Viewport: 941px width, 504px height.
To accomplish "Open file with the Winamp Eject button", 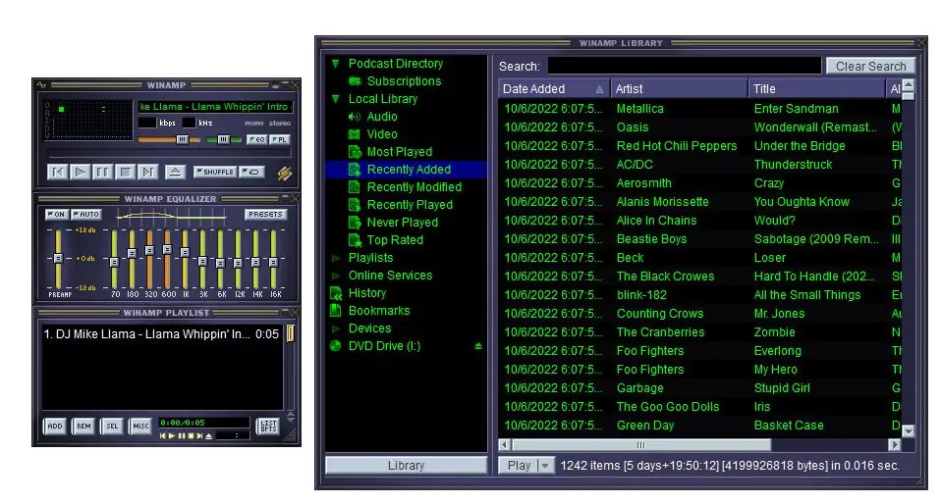I will pyautogui.click(x=175, y=173).
